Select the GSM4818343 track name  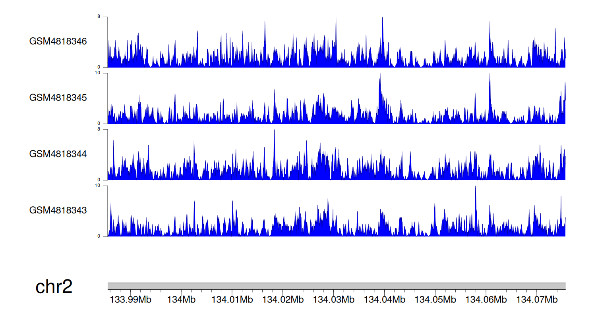(58, 210)
